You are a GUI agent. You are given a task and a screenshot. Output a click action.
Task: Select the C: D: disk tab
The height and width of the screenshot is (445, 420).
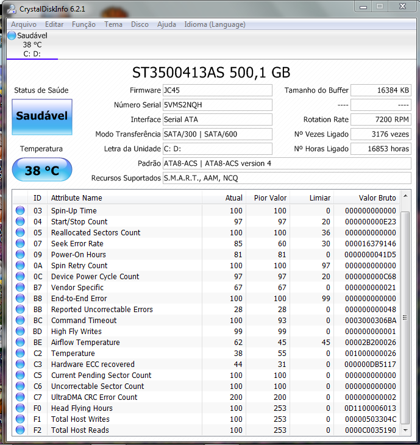tap(32, 45)
